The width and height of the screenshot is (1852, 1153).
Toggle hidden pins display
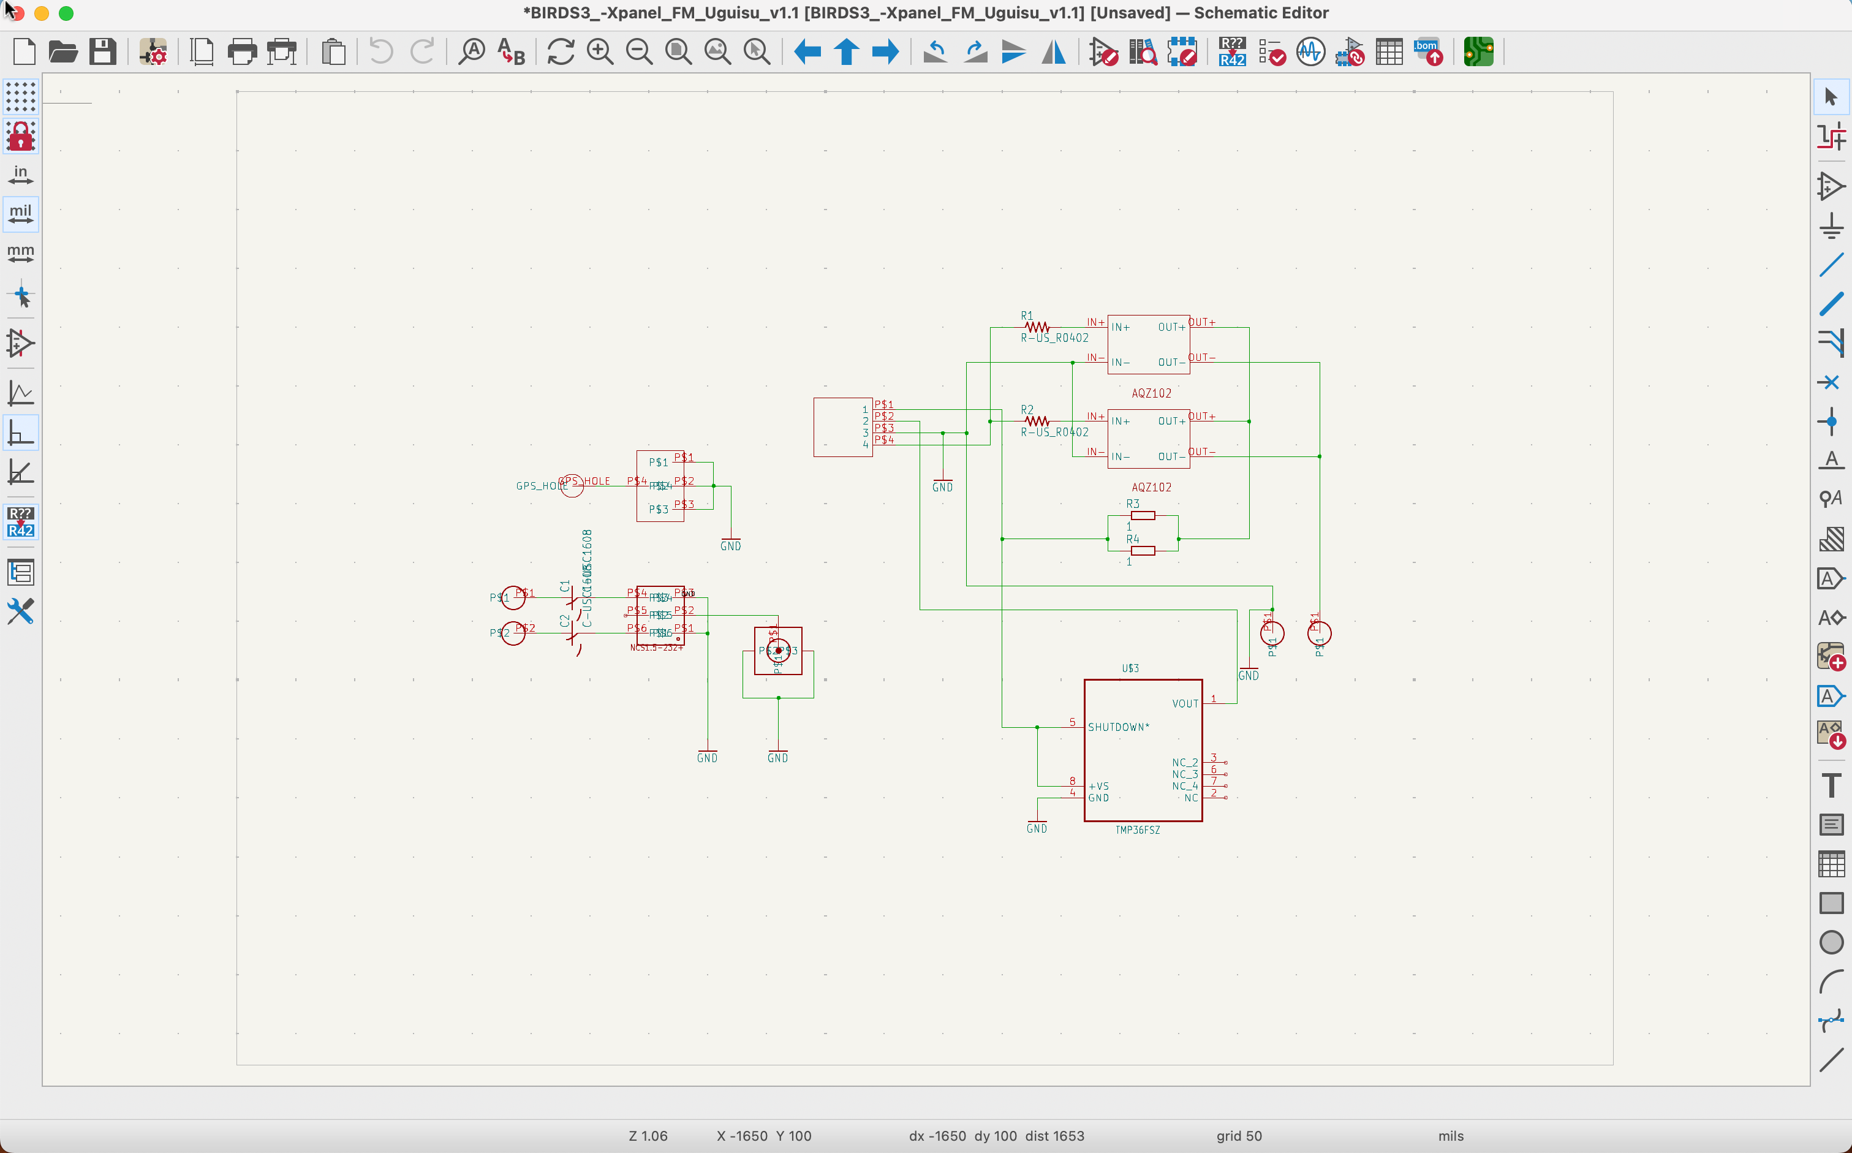(x=21, y=343)
